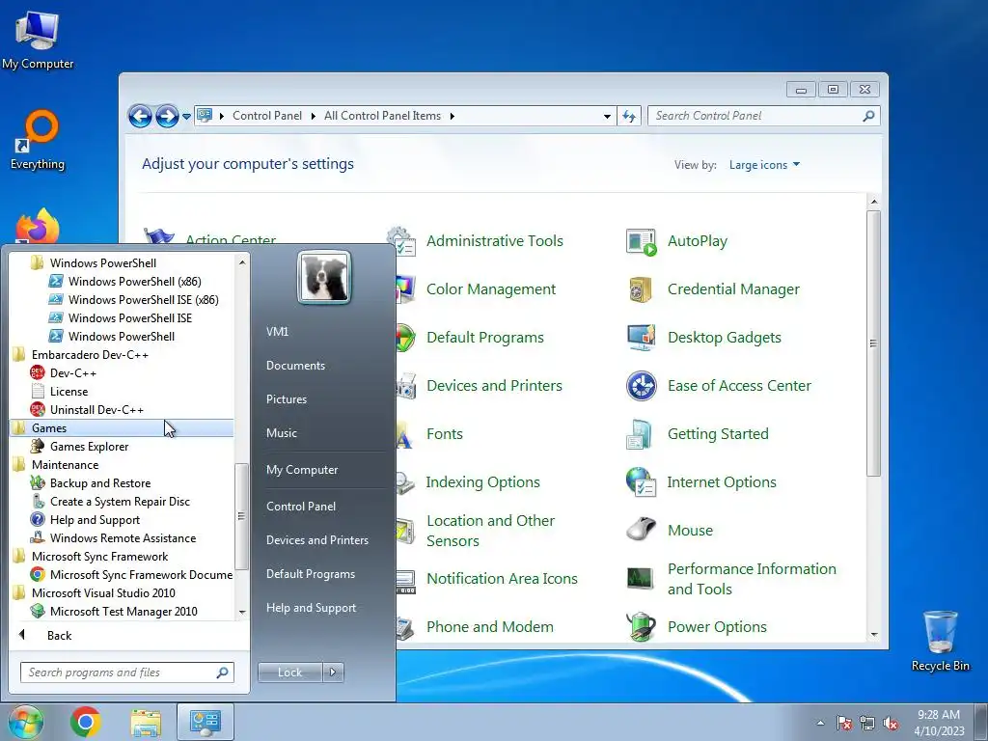
Task: Click Windows Explorer icon on taskbar
Action: tap(146, 722)
